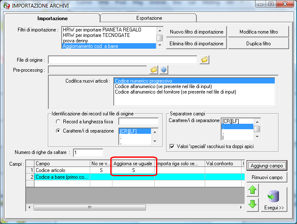This screenshot has height=224, width=297.
Task: Switch to the Importazione tab
Action: pos(52,18)
